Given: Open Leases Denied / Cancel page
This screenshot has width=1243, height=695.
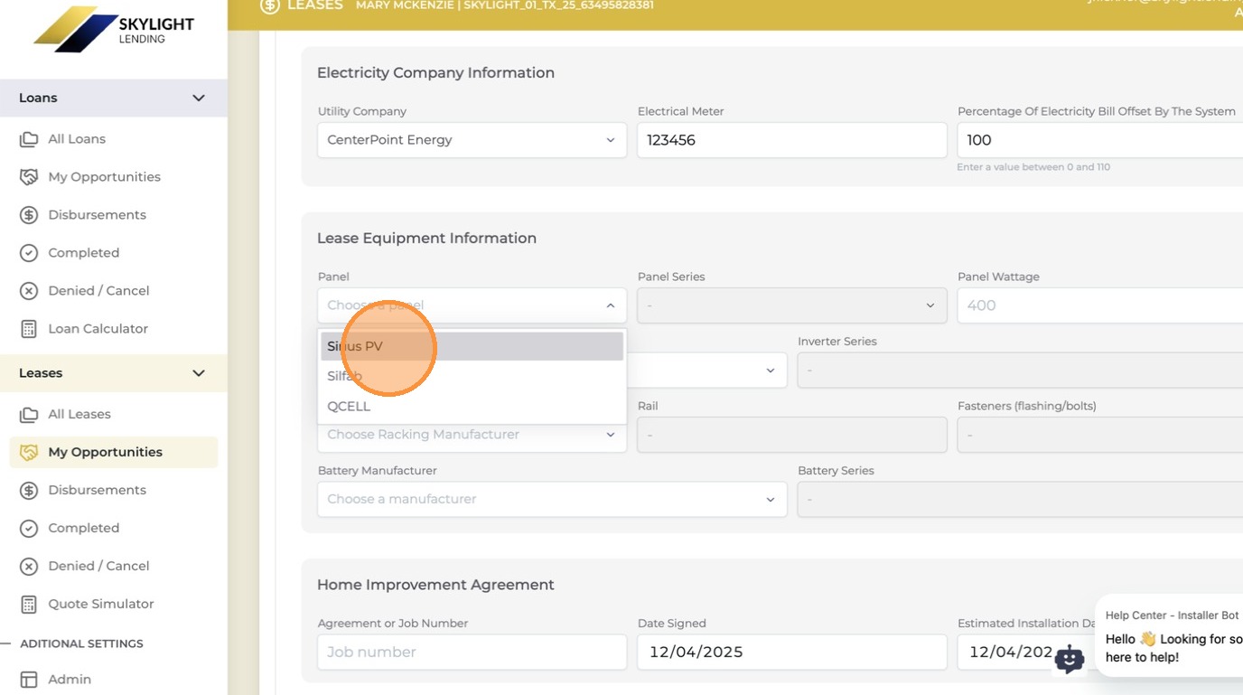Looking at the screenshot, I should pyautogui.click(x=98, y=566).
